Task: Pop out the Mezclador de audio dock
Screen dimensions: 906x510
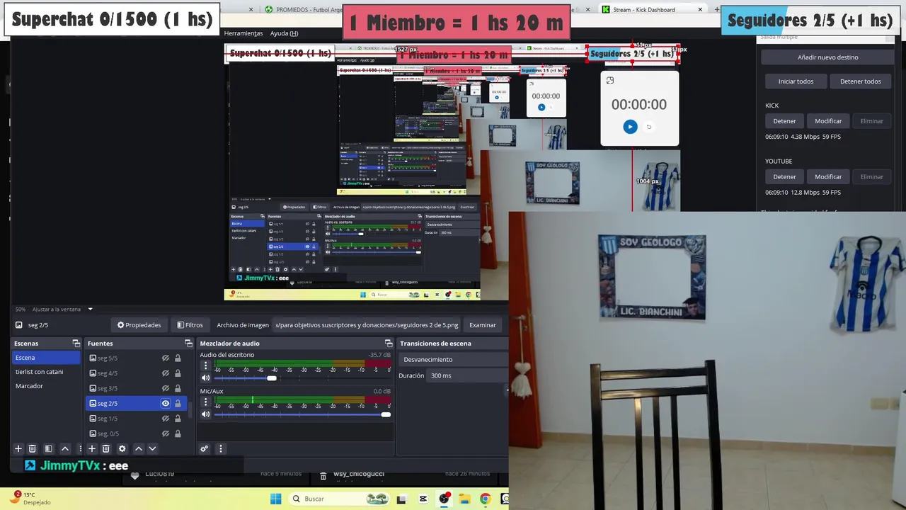Action: 389,344
